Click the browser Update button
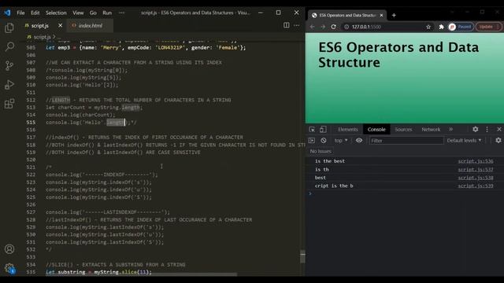This screenshot has width=504, height=283. (488, 27)
